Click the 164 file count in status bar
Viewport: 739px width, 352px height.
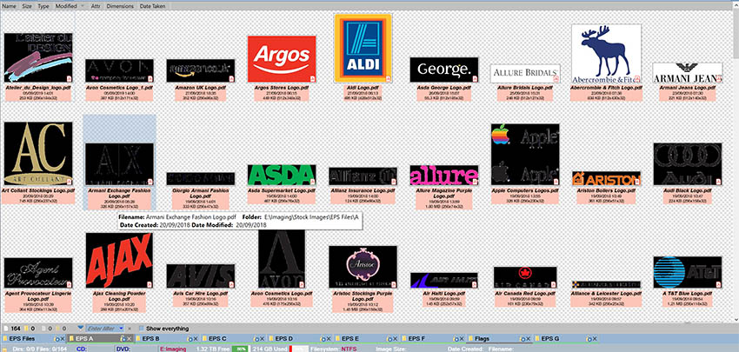(15, 329)
